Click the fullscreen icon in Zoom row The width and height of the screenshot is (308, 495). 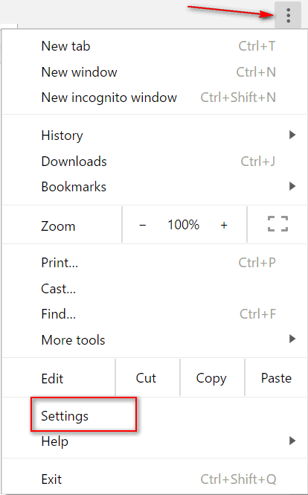277,225
